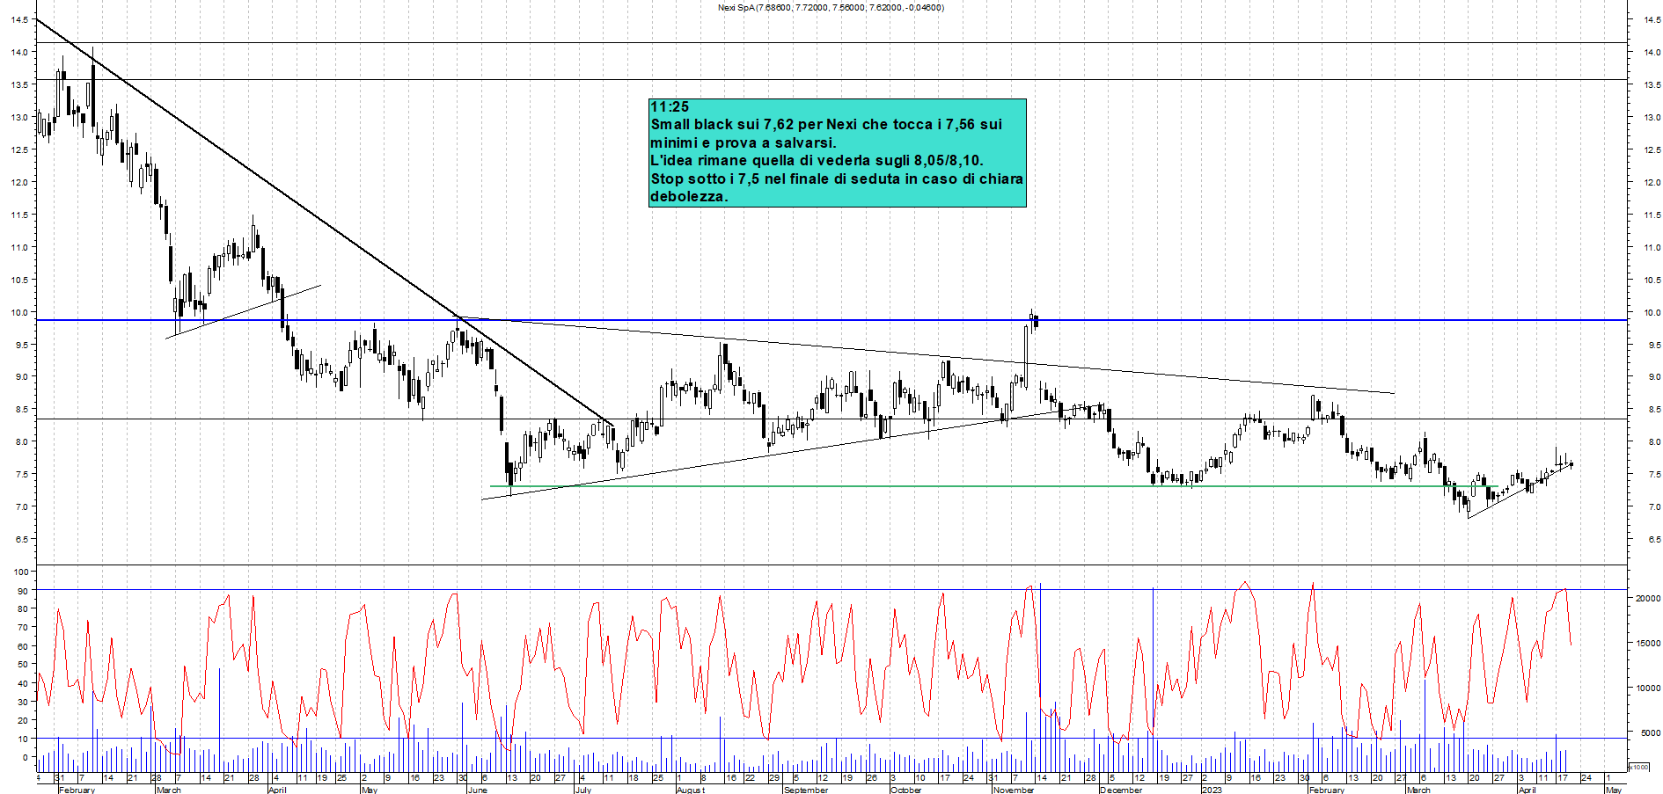1663x794 pixels.
Task: Click the 13.5 price label on left axis
Action: (19, 85)
